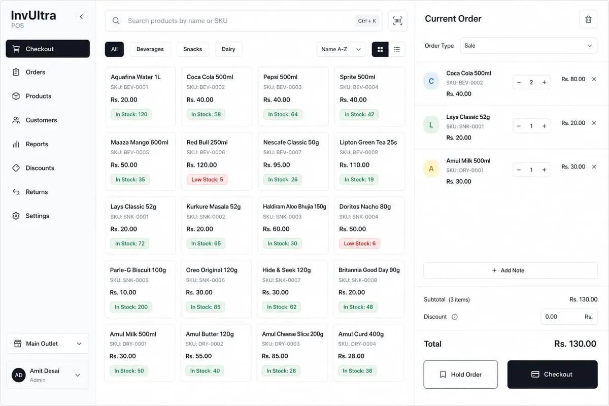
Task: Focus the product search field
Action: pos(244,21)
